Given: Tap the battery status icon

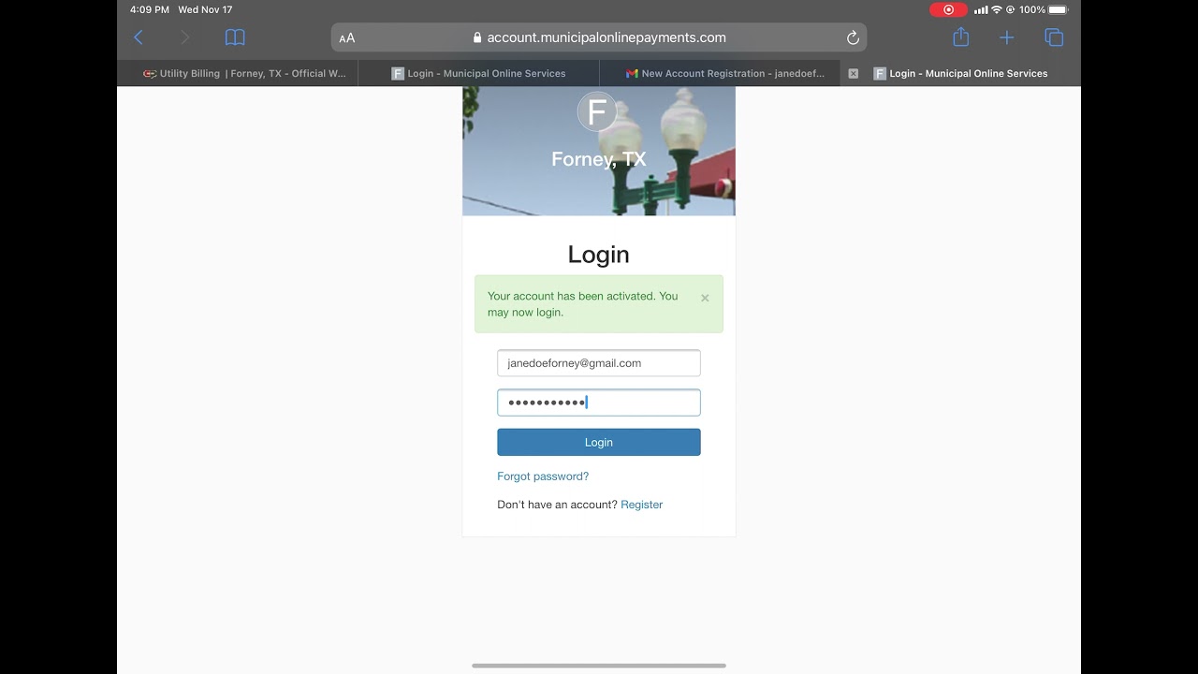Looking at the screenshot, I should click(x=1058, y=9).
